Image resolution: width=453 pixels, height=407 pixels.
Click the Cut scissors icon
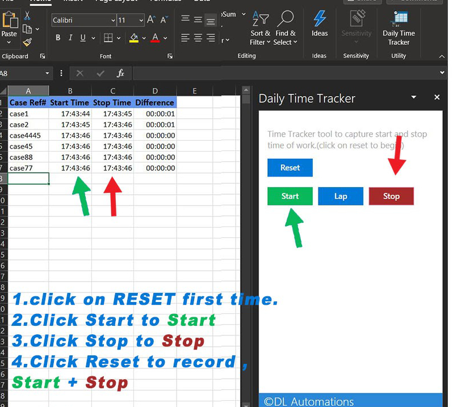click(x=27, y=15)
